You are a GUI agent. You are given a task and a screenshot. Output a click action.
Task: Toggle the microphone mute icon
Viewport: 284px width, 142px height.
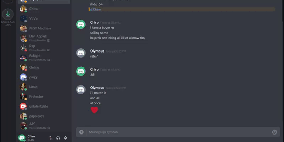coord(51,138)
